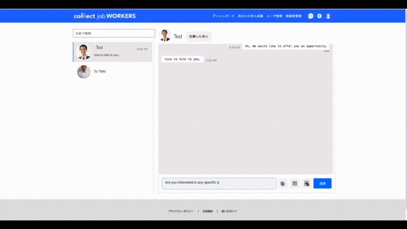Image resolution: width=407 pixels, height=229 pixels.
Task: Click the template icon beside the paperclip
Action: [x=295, y=183]
